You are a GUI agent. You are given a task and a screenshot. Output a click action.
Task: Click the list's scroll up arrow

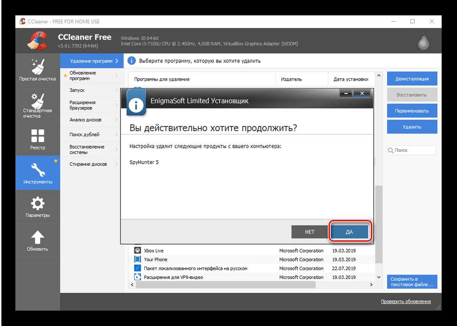pyautogui.click(x=379, y=75)
